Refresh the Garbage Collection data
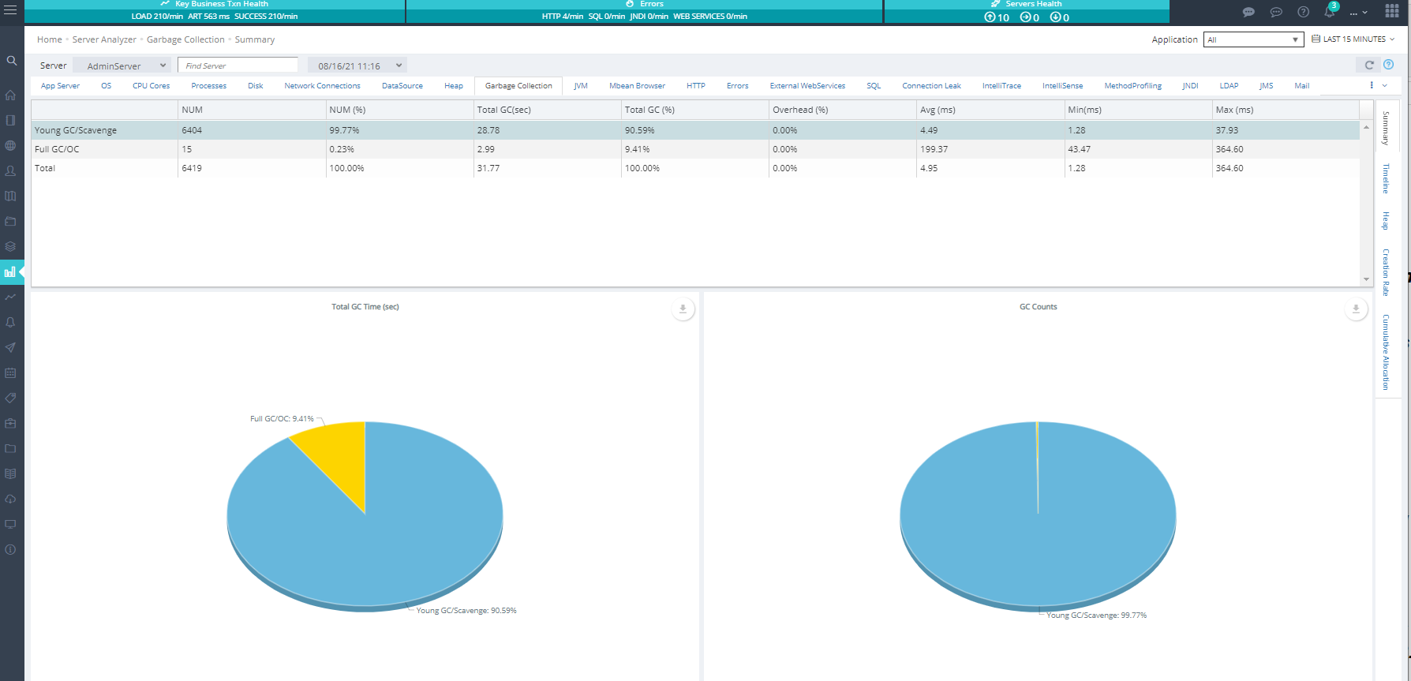 [x=1369, y=65]
